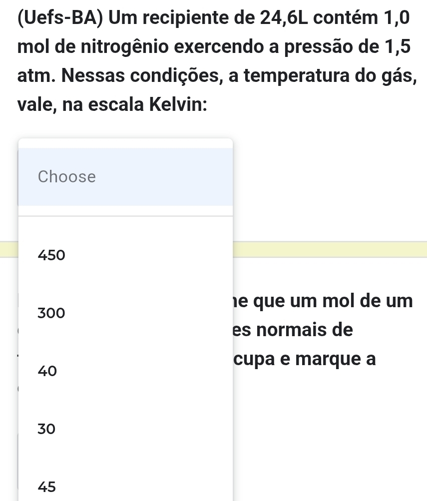Select 30 in the open answer list
Screen dimensions: 427x501
pos(47,428)
